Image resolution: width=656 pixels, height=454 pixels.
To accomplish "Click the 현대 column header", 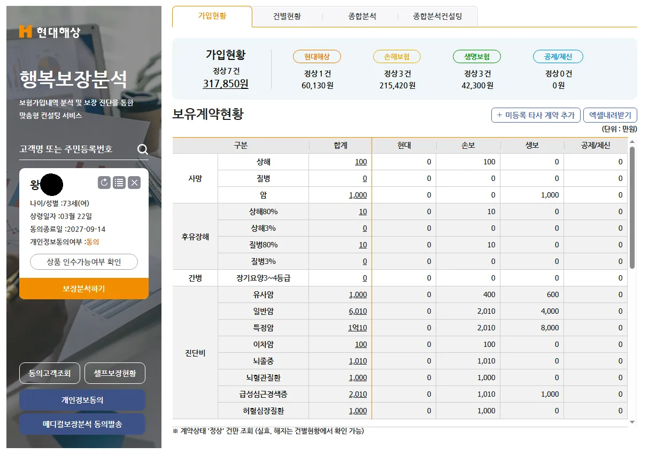I will tap(404, 145).
